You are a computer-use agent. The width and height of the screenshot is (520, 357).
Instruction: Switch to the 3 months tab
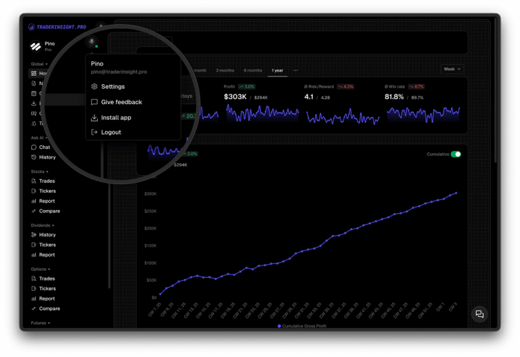(x=225, y=70)
